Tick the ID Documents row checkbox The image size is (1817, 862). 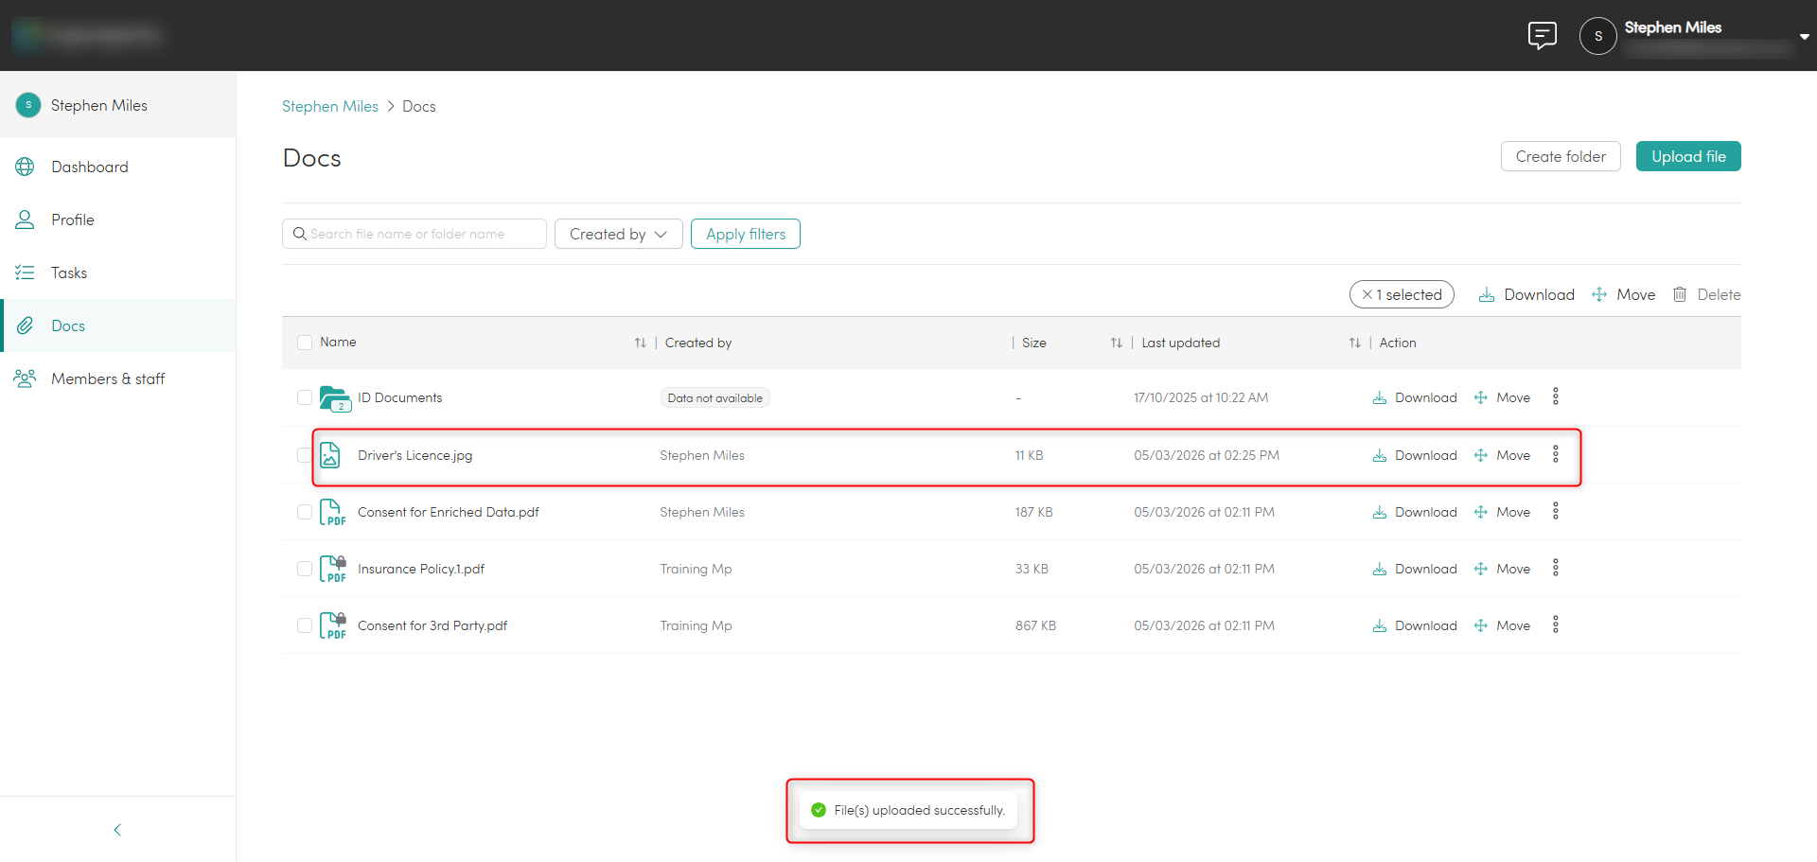click(305, 397)
